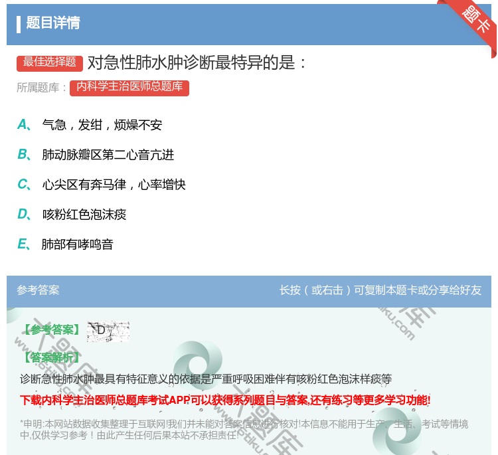The height and width of the screenshot is (455, 498).
Task: Select option C 心尖区有奔马律，心率增快
Action: coord(102,185)
